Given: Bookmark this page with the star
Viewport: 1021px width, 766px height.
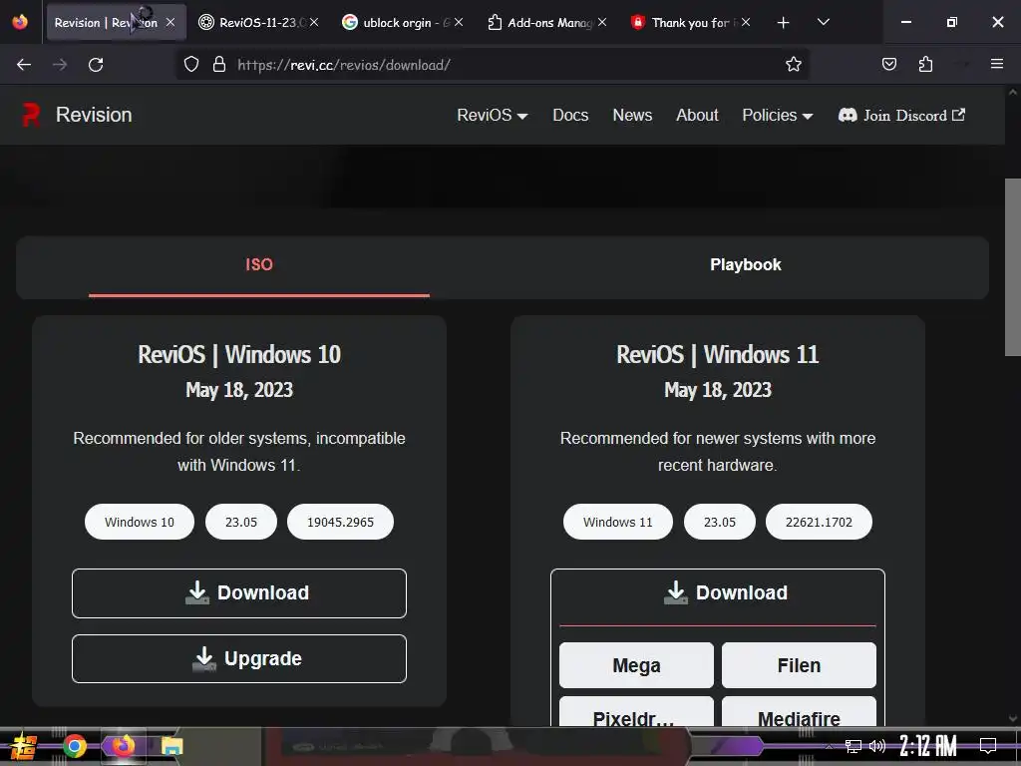Looking at the screenshot, I should point(793,64).
